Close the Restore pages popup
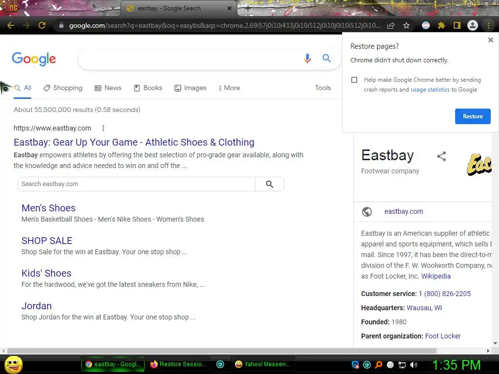The height and width of the screenshot is (374, 499). pyautogui.click(x=490, y=40)
